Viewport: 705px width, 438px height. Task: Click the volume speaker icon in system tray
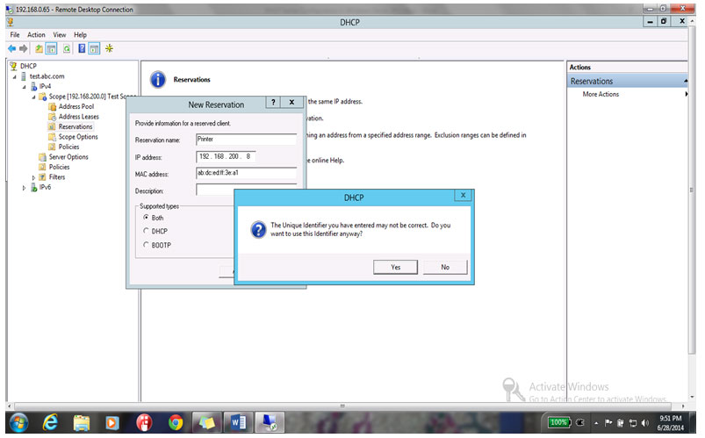pyautogui.click(x=644, y=423)
